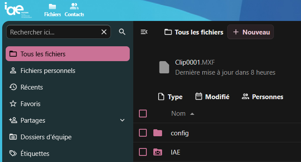Click the person icon beside Fichiers personnels
Viewport: 301px width, 162px height.
pyautogui.click(x=13, y=70)
